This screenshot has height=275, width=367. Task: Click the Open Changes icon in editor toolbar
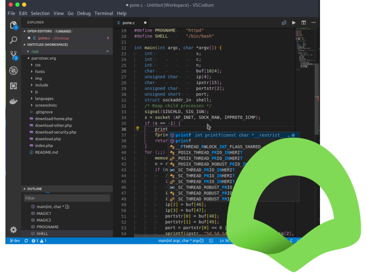pyautogui.click(x=284, y=23)
